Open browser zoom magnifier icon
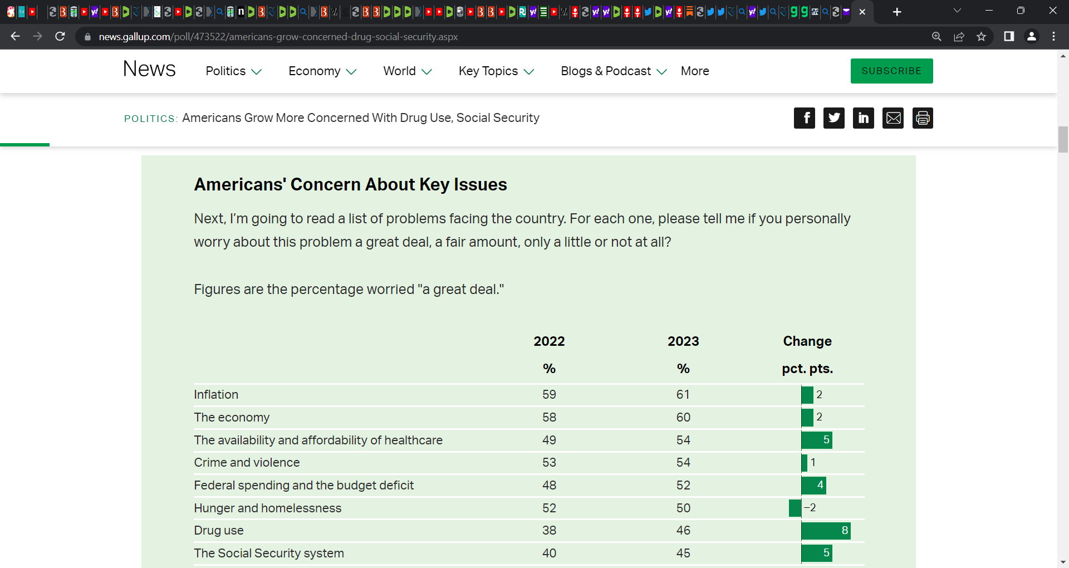Image resolution: width=1069 pixels, height=568 pixels. point(936,36)
